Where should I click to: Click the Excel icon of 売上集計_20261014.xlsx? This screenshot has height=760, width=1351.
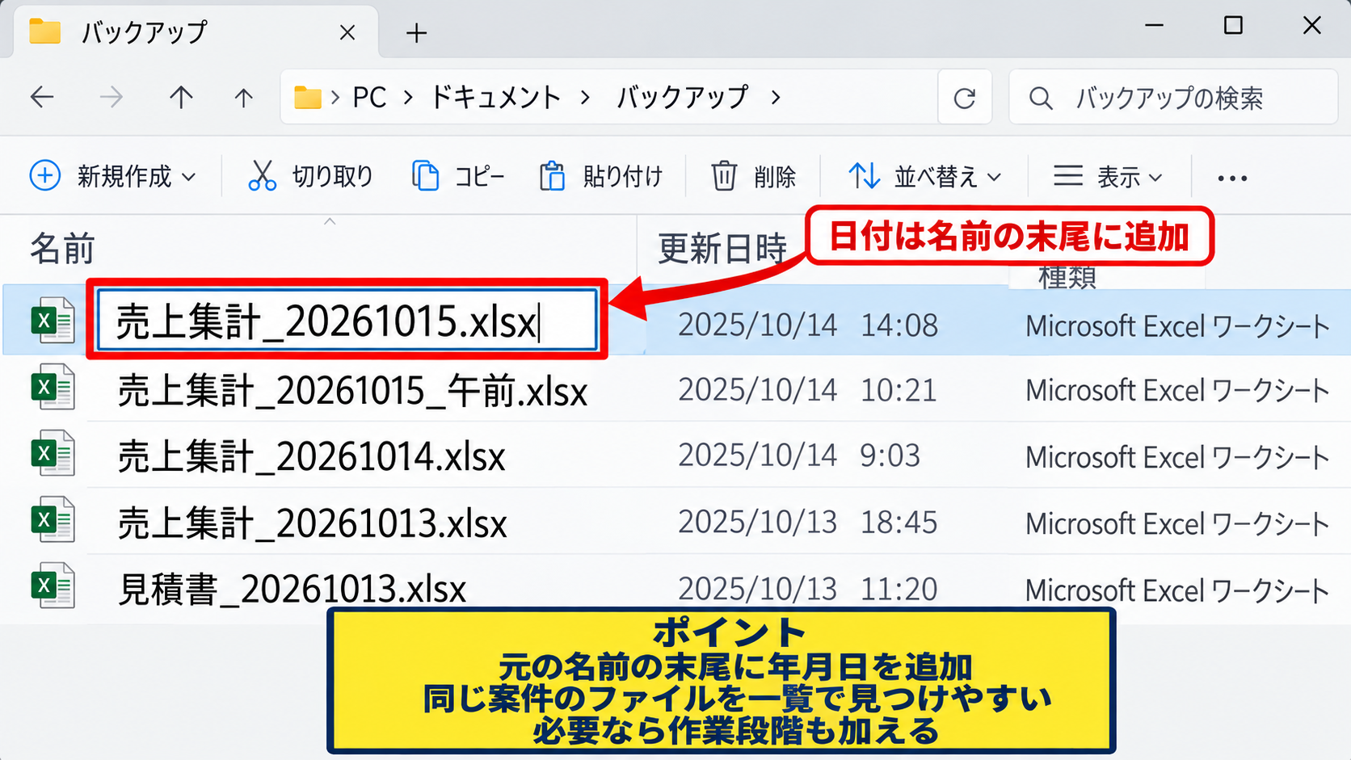(53, 453)
